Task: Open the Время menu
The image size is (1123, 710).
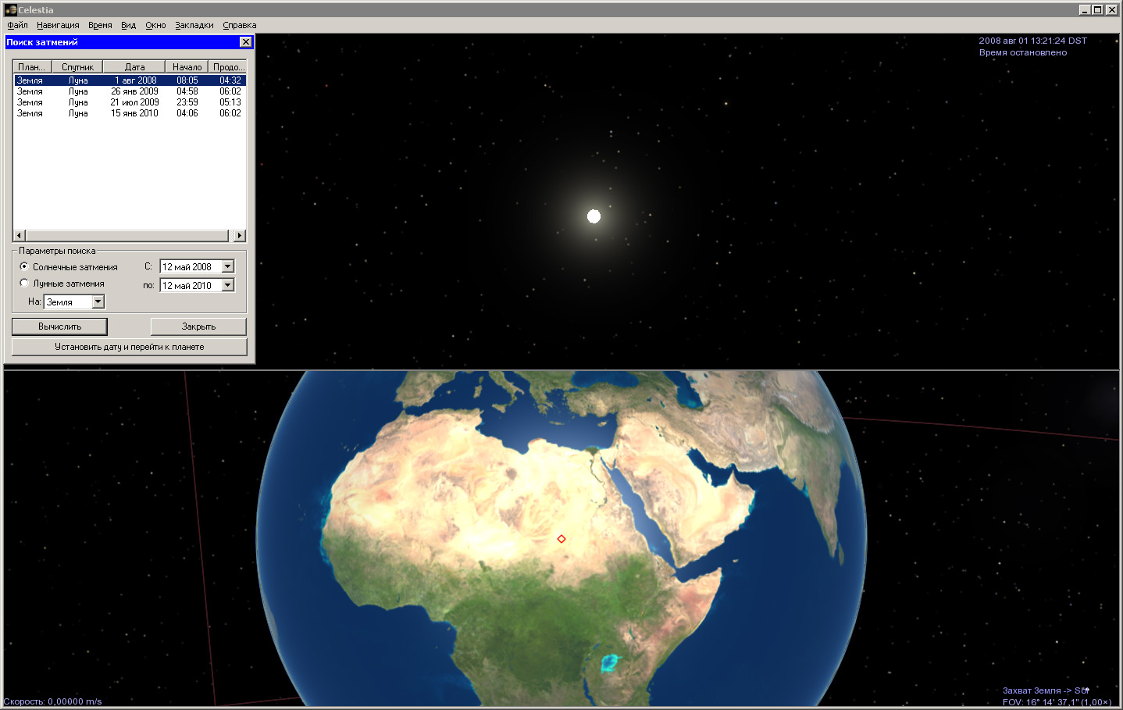Action: [100, 25]
